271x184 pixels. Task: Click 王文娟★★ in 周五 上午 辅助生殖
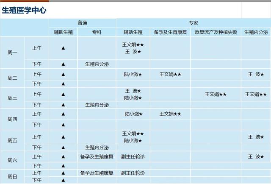tap(133, 134)
